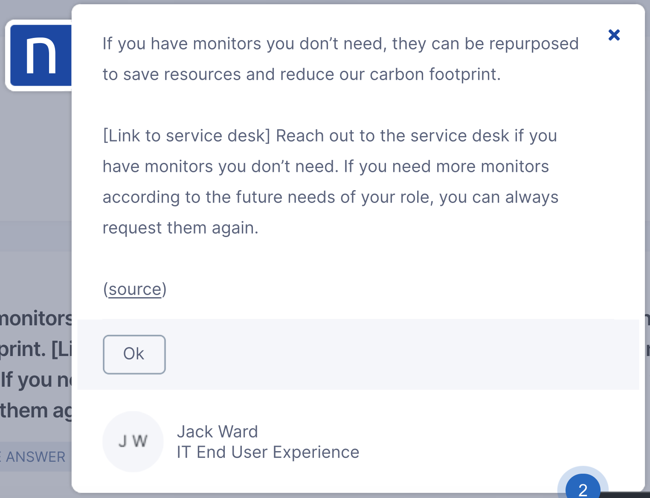Click the Jack Ward author name
650x498 pixels.
[x=217, y=432]
